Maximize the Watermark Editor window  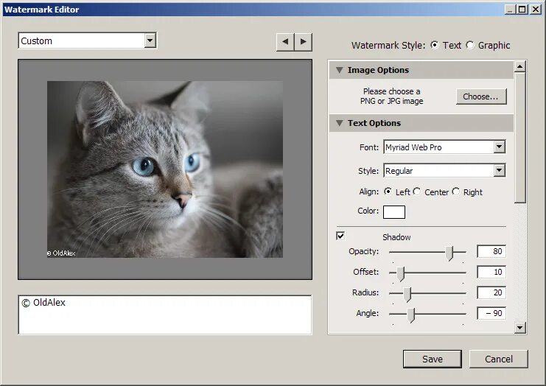522,10
